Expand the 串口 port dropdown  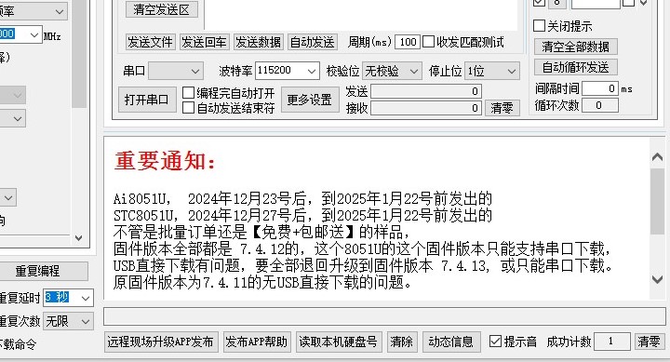pos(176,71)
